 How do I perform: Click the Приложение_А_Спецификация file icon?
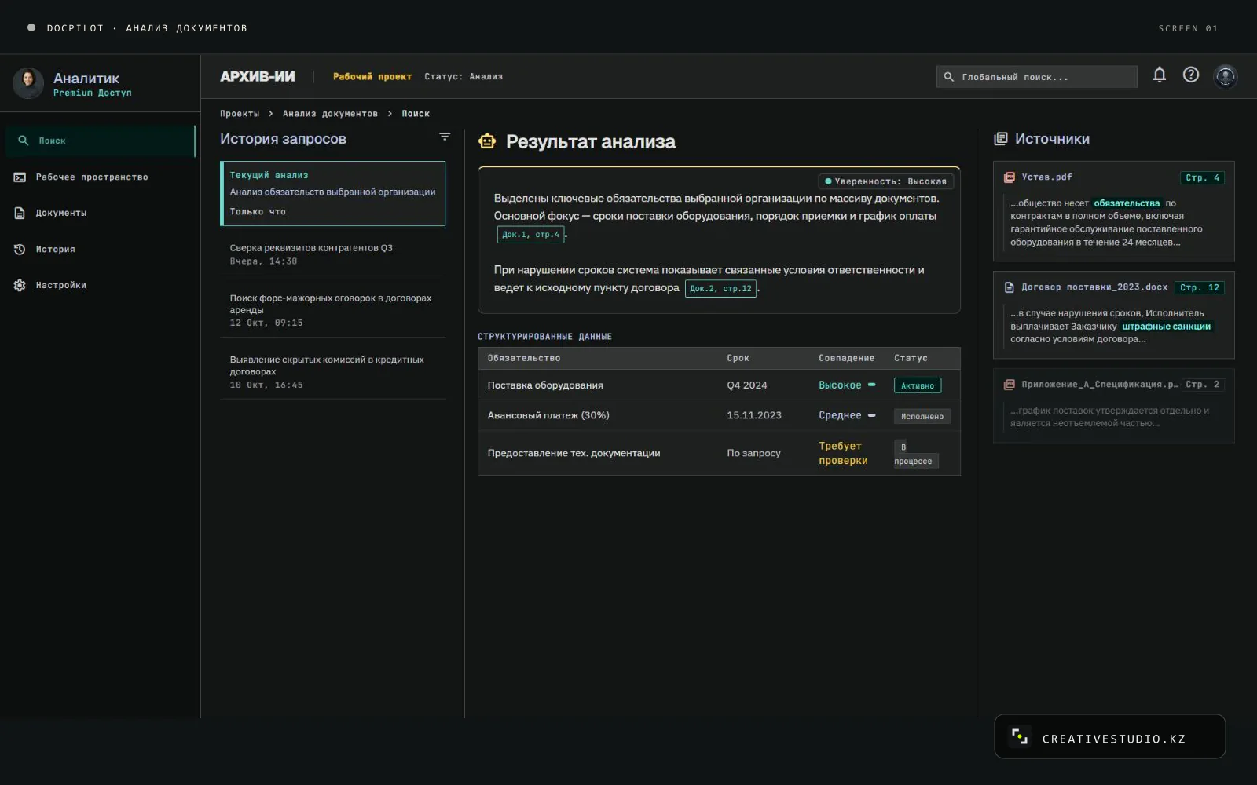coord(1010,385)
